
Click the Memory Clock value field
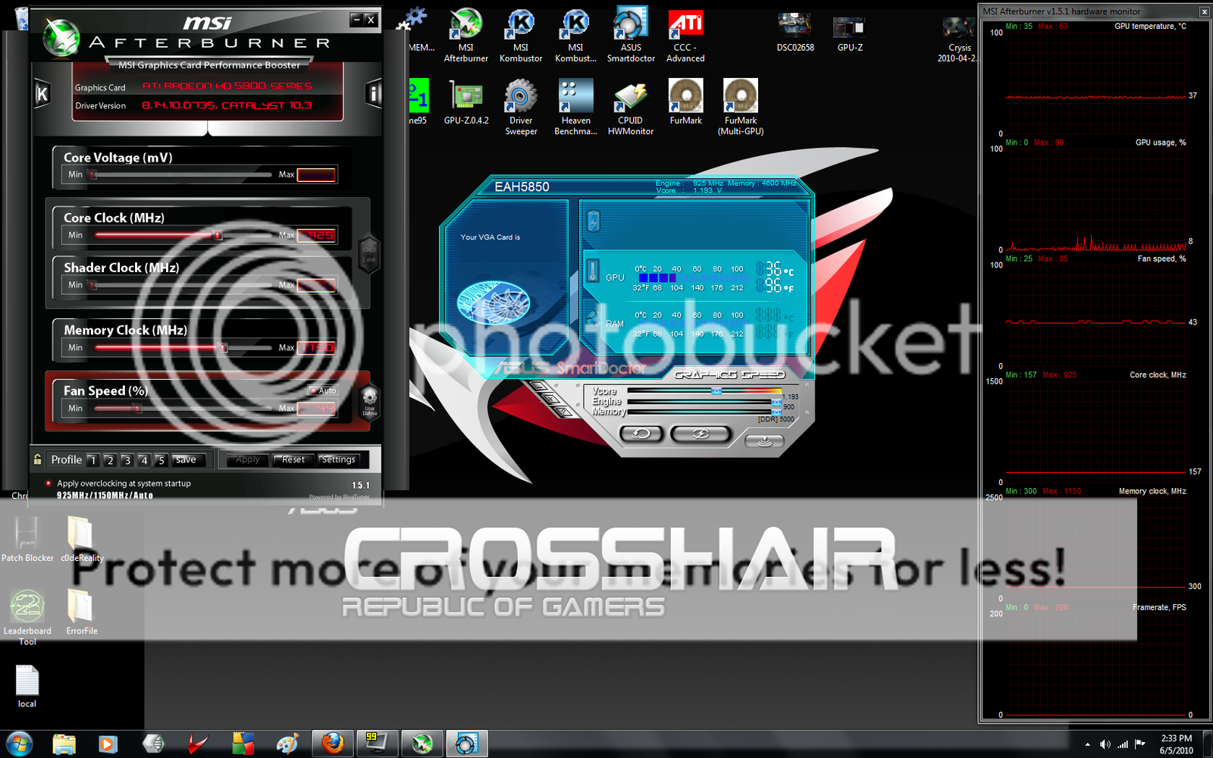click(x=316, y=348)
